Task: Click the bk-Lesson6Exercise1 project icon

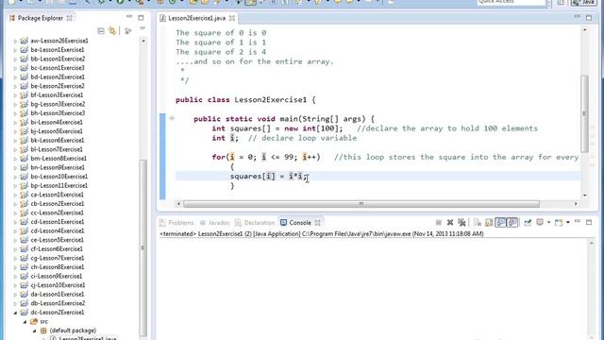Action: [x=24, y=141]
